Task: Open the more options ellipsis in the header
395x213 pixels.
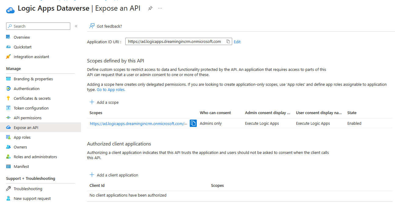Action: click(x=160, y=9)
